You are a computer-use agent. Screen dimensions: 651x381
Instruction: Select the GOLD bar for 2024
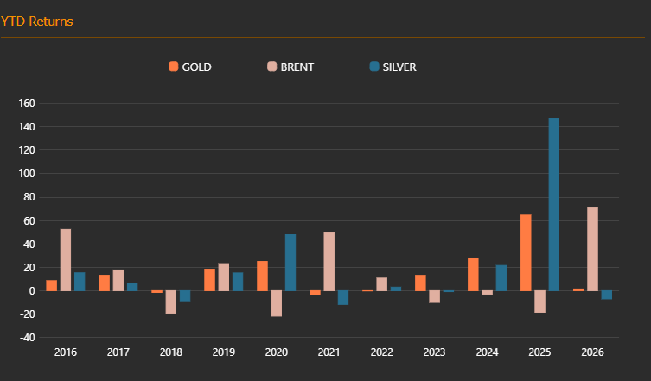coord(473,275)
